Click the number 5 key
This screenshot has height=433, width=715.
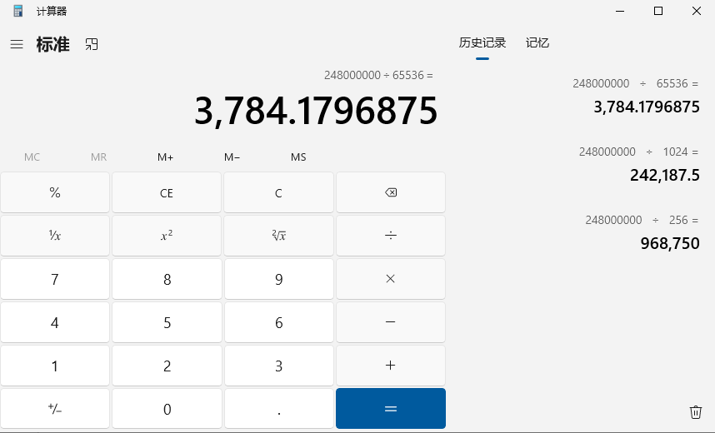pyautogui.click(x=167, y=322)
